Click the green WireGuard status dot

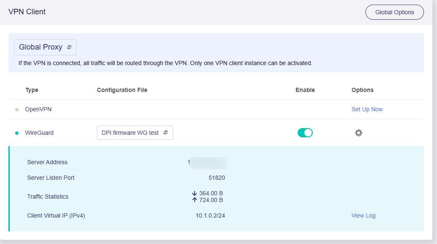click(17, 133)
